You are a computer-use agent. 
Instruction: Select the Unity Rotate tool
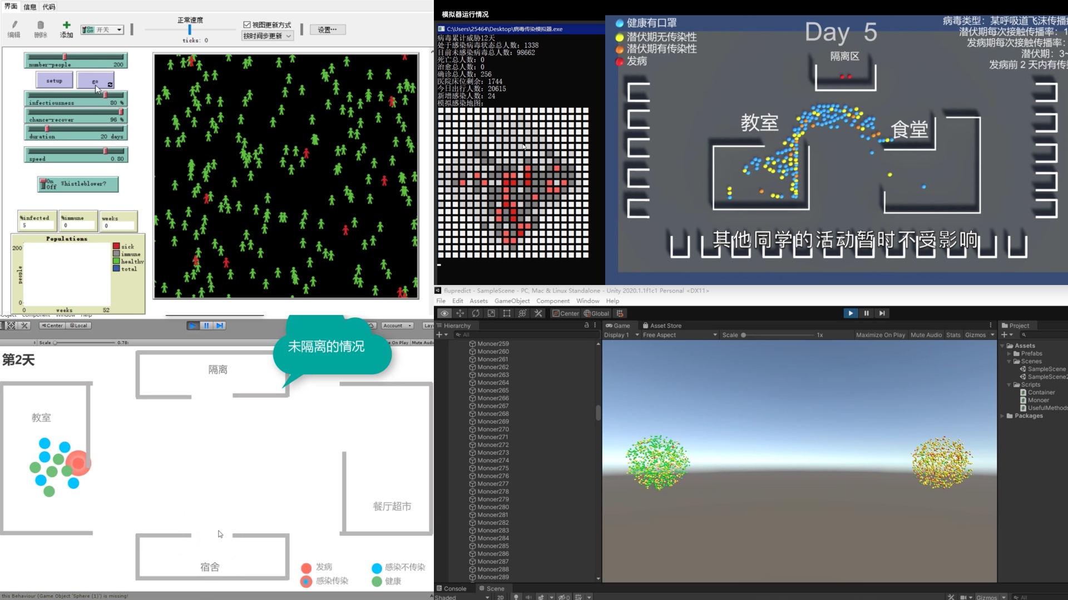pos(476,313)
